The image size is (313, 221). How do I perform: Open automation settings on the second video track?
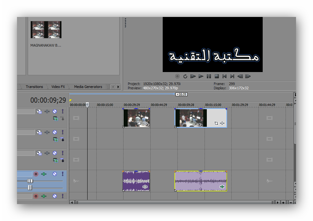click(x=47, y=132)
